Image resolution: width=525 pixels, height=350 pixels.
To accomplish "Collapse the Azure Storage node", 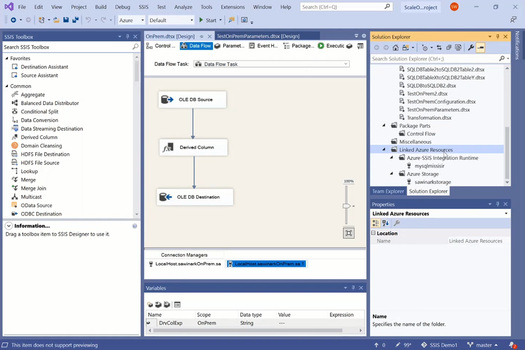I will [392, 174].
